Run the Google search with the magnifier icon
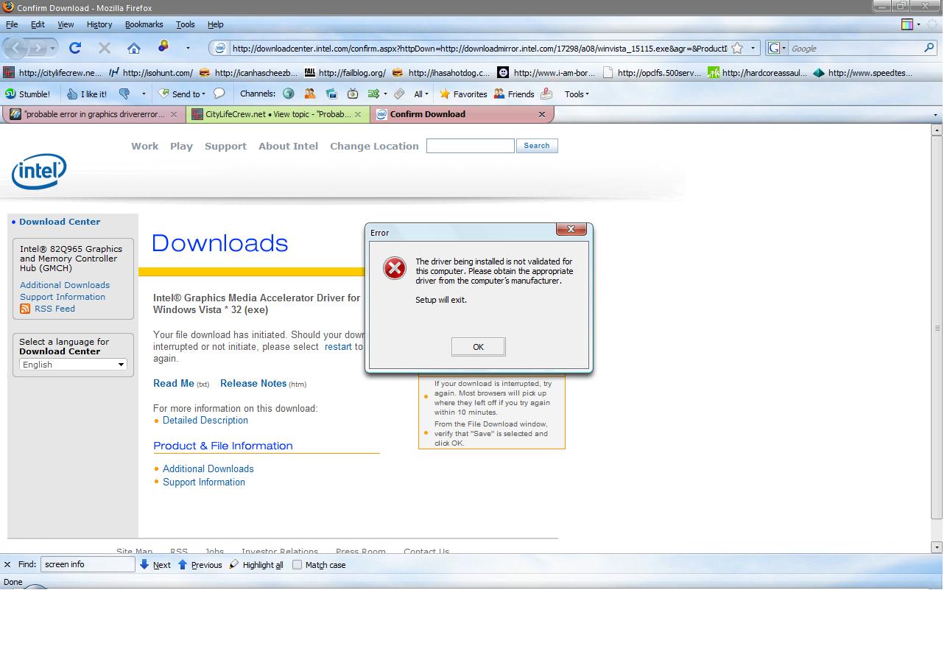This screenshot has width=950, height=660. [x=929, y=49]
